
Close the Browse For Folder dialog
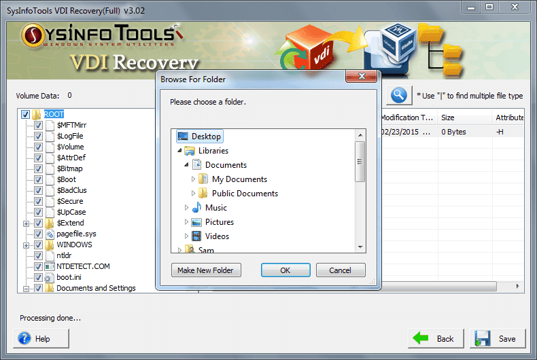(362, 76)
